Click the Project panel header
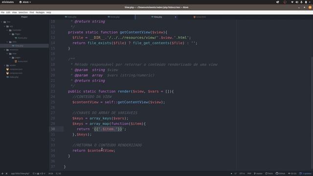Image resolution: width=313 pixels, height=176 pixels. pyautogui.click(x=24, y=17)
